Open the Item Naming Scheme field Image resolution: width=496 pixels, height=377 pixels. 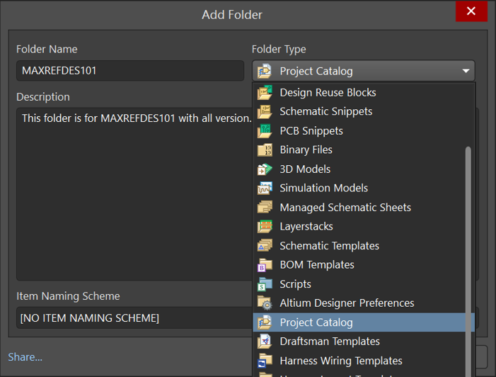click(x=134, y=317)
